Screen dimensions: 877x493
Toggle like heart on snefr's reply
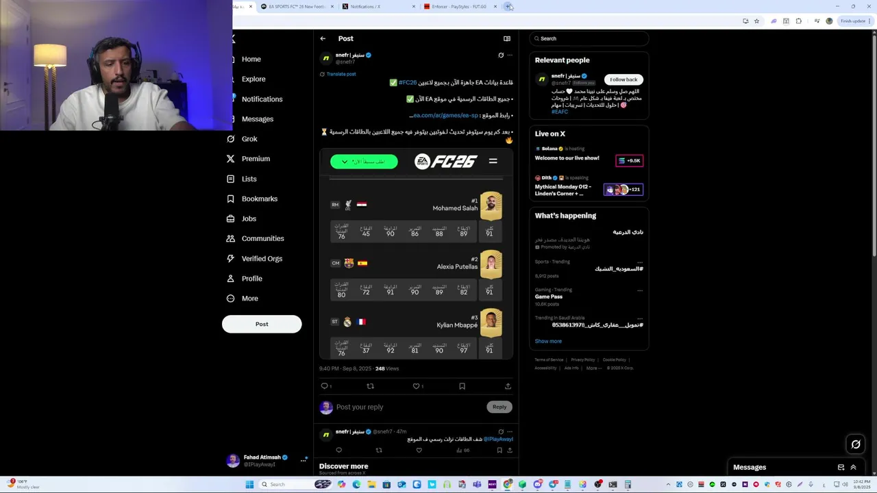click(x=419, y=451)
